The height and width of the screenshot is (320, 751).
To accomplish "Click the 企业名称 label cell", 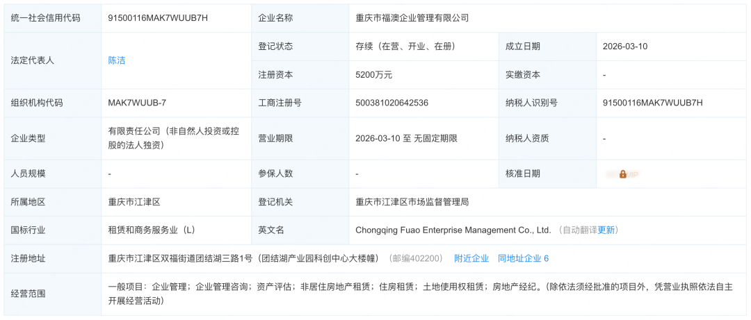I will pyautogui.click(x=300, y=18).
